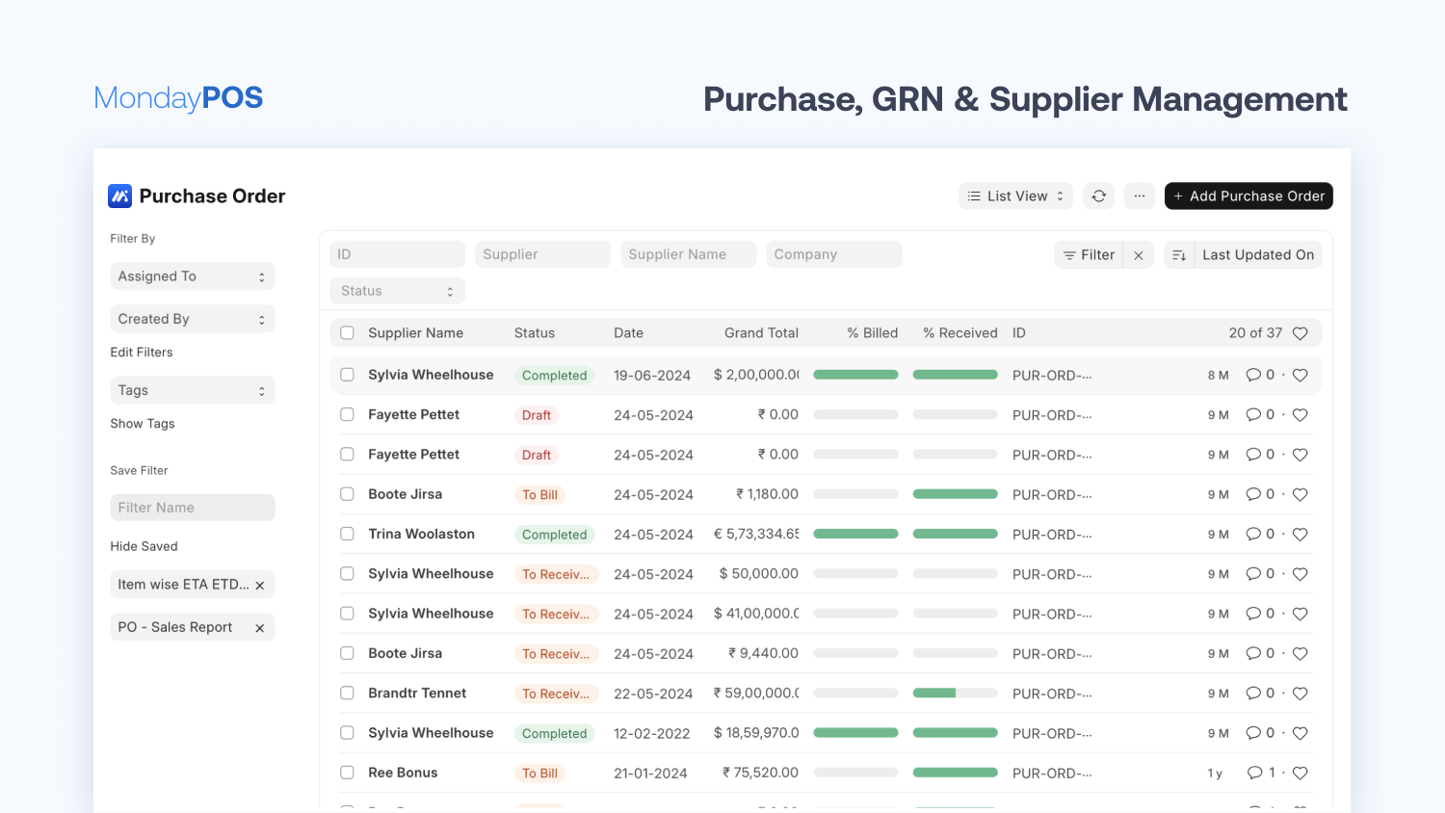The width and height of the screenshot is (1445, 813).
Task: Tick the Brandtr Tennet row checkbox
Action: click(x=347, y=693)
